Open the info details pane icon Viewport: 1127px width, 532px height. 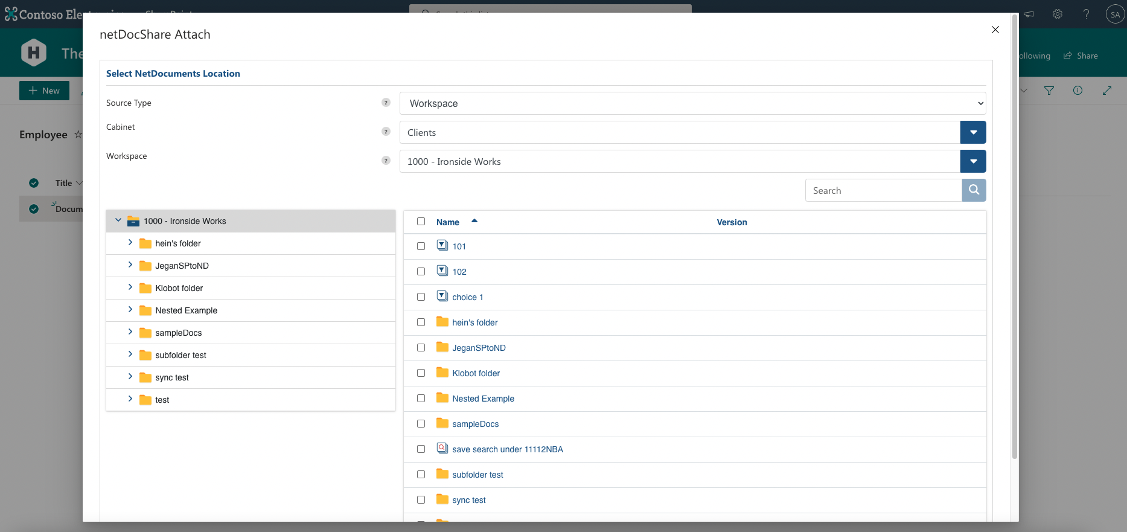coord(1078,91)
